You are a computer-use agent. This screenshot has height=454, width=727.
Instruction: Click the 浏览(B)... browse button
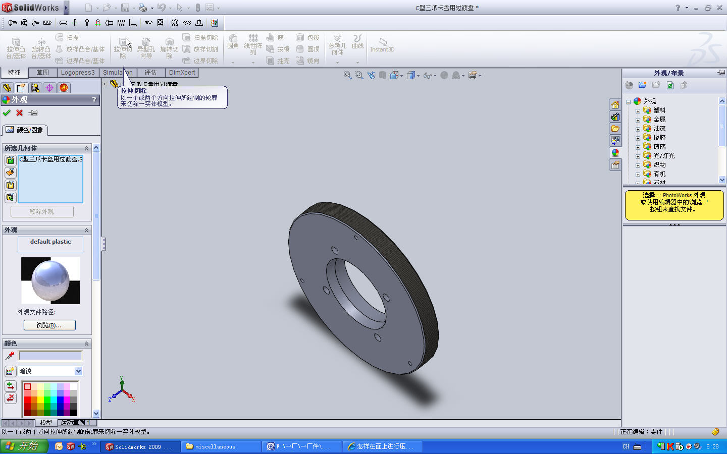click(49, 325)
